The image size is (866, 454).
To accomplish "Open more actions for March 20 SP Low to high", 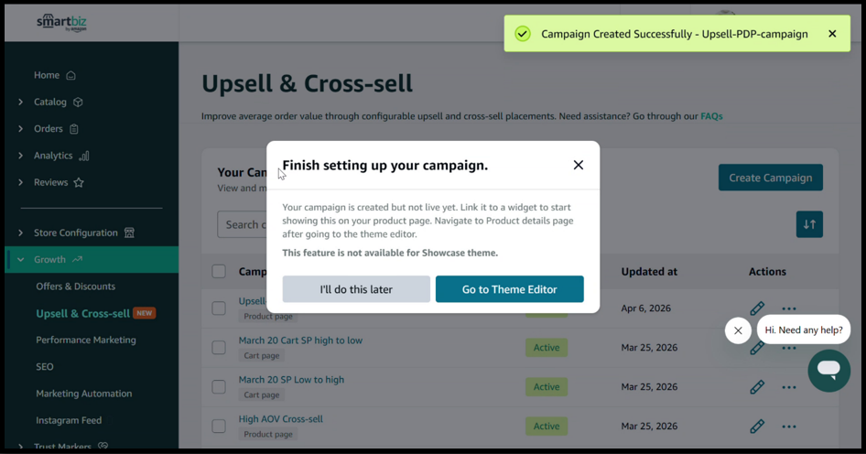I will click(789, 387).
